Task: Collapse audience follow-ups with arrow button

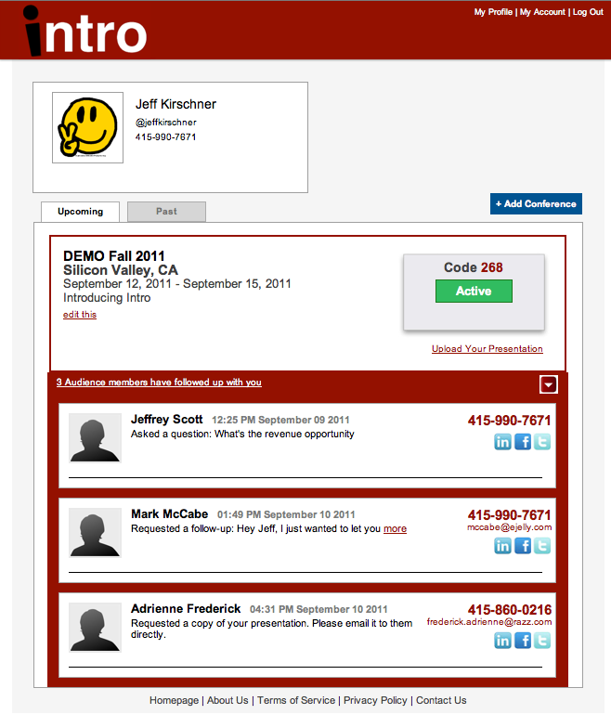Action: [x=549, y=384]
